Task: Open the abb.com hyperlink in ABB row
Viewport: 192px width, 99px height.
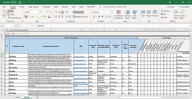Action: pyautogui.click(x=80, y=64)
